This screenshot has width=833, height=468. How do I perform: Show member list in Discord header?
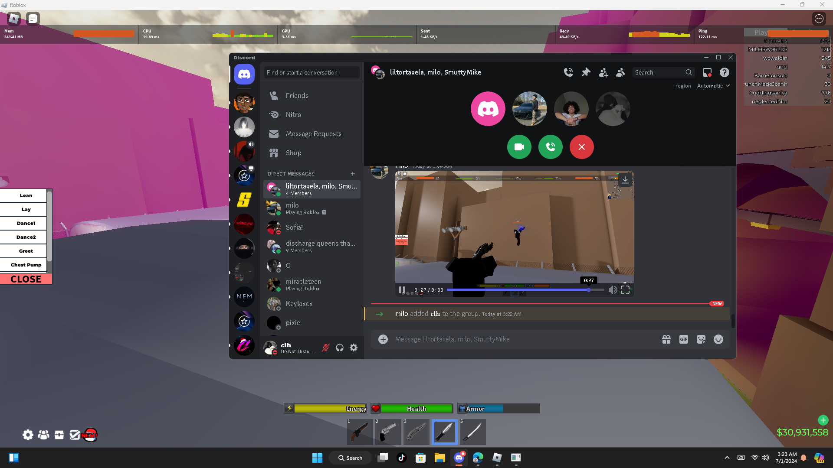coord(620,72)
